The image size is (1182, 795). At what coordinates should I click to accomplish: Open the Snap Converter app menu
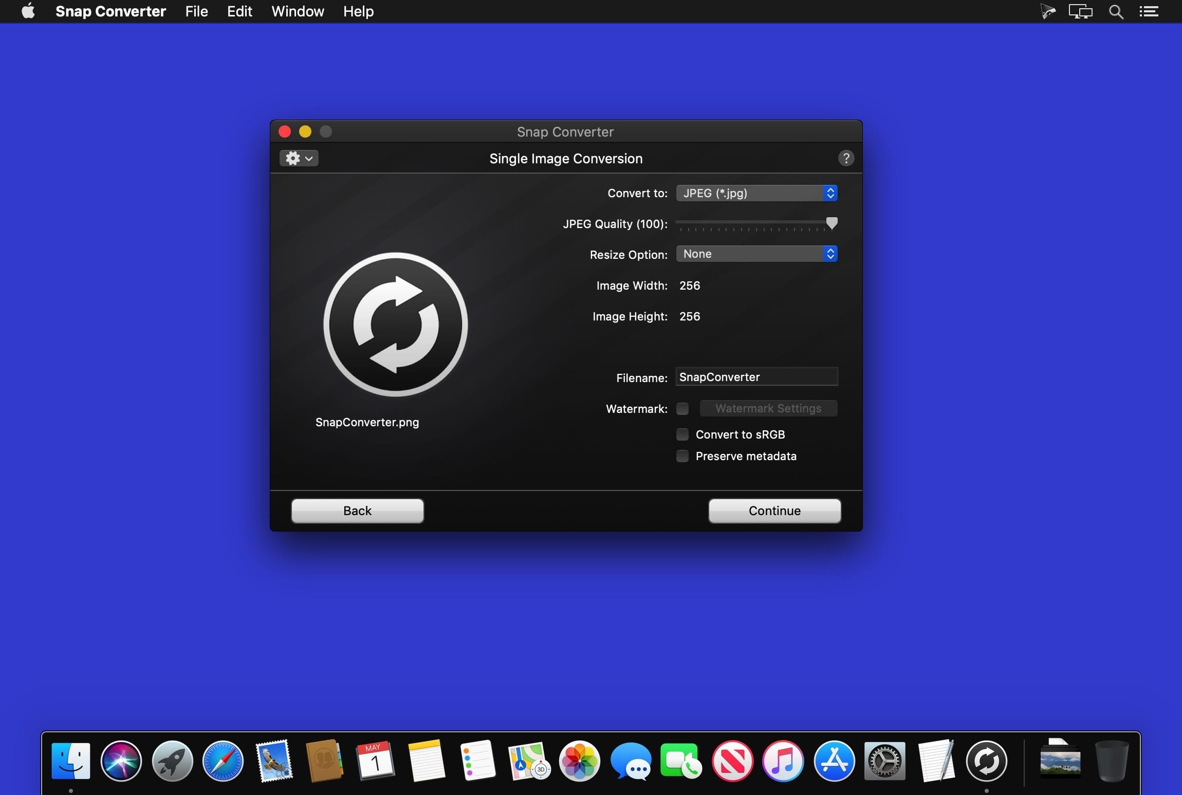110,11
